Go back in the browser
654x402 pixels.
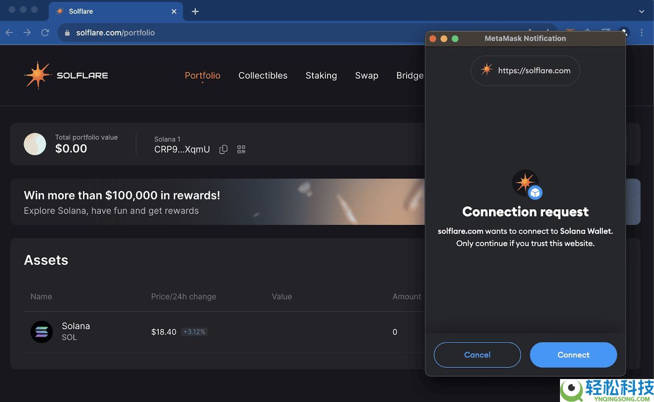(9, 33)
